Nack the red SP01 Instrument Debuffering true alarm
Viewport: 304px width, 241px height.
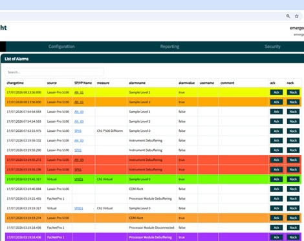click(293, 170)
